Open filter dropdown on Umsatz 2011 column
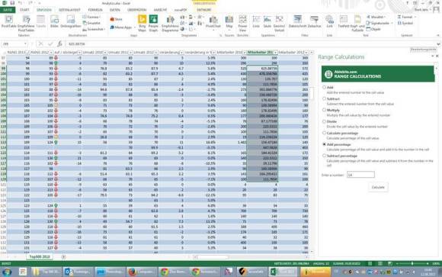 (x=130, y=53)
